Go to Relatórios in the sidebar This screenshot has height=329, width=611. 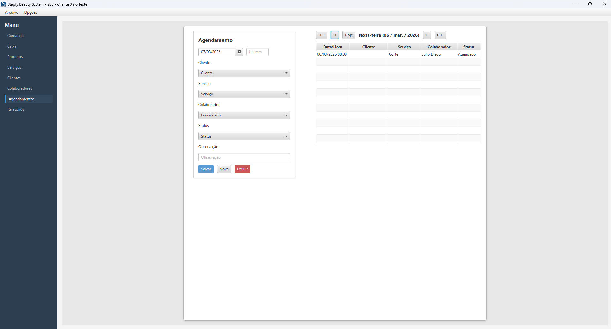click(x=16, y=109)
